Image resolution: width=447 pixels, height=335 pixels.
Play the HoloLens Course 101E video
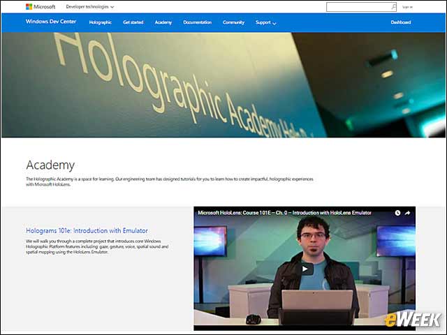[305, 269]
